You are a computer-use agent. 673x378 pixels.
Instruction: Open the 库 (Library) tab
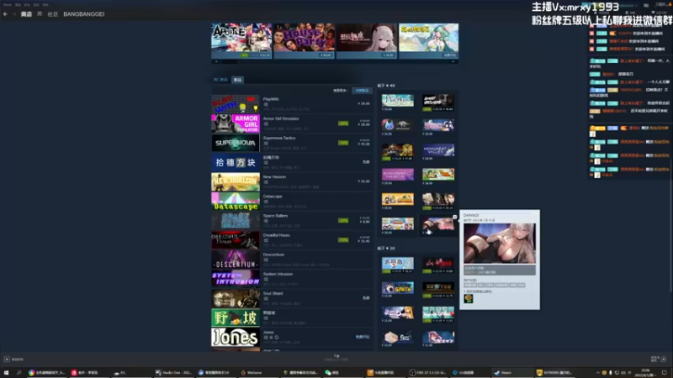coord(40,14)
